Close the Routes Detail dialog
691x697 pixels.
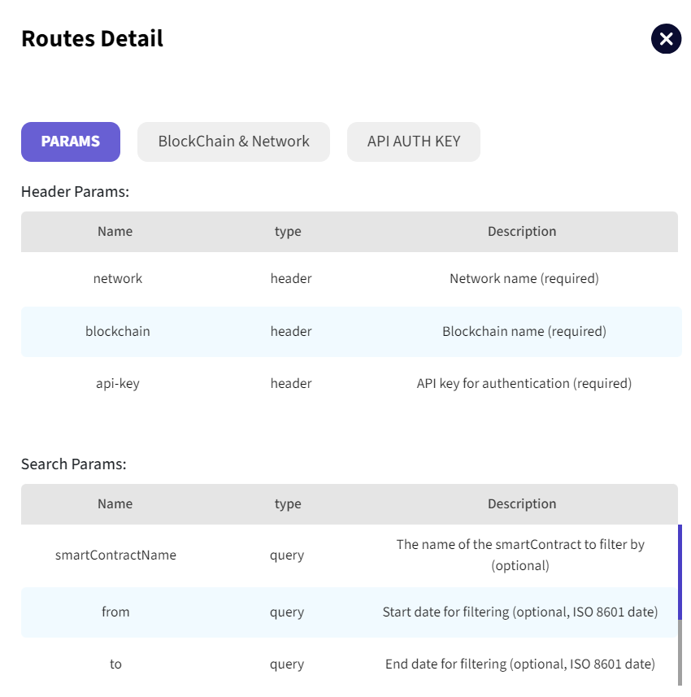[x=666, y=39]
